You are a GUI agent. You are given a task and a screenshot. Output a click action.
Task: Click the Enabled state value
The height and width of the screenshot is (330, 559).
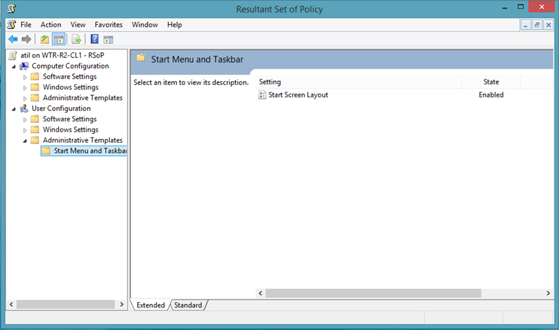(491, 95)
